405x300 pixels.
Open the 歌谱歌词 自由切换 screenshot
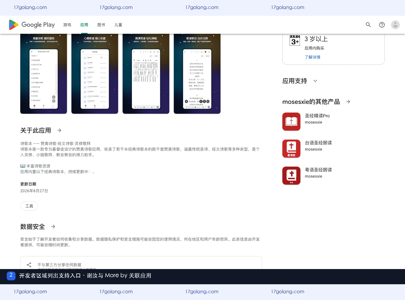click(x=197, y=74)
